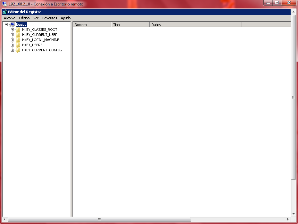Open the Edición menu
This screenshot has width=298, height=224.
(x=24, y=18)
